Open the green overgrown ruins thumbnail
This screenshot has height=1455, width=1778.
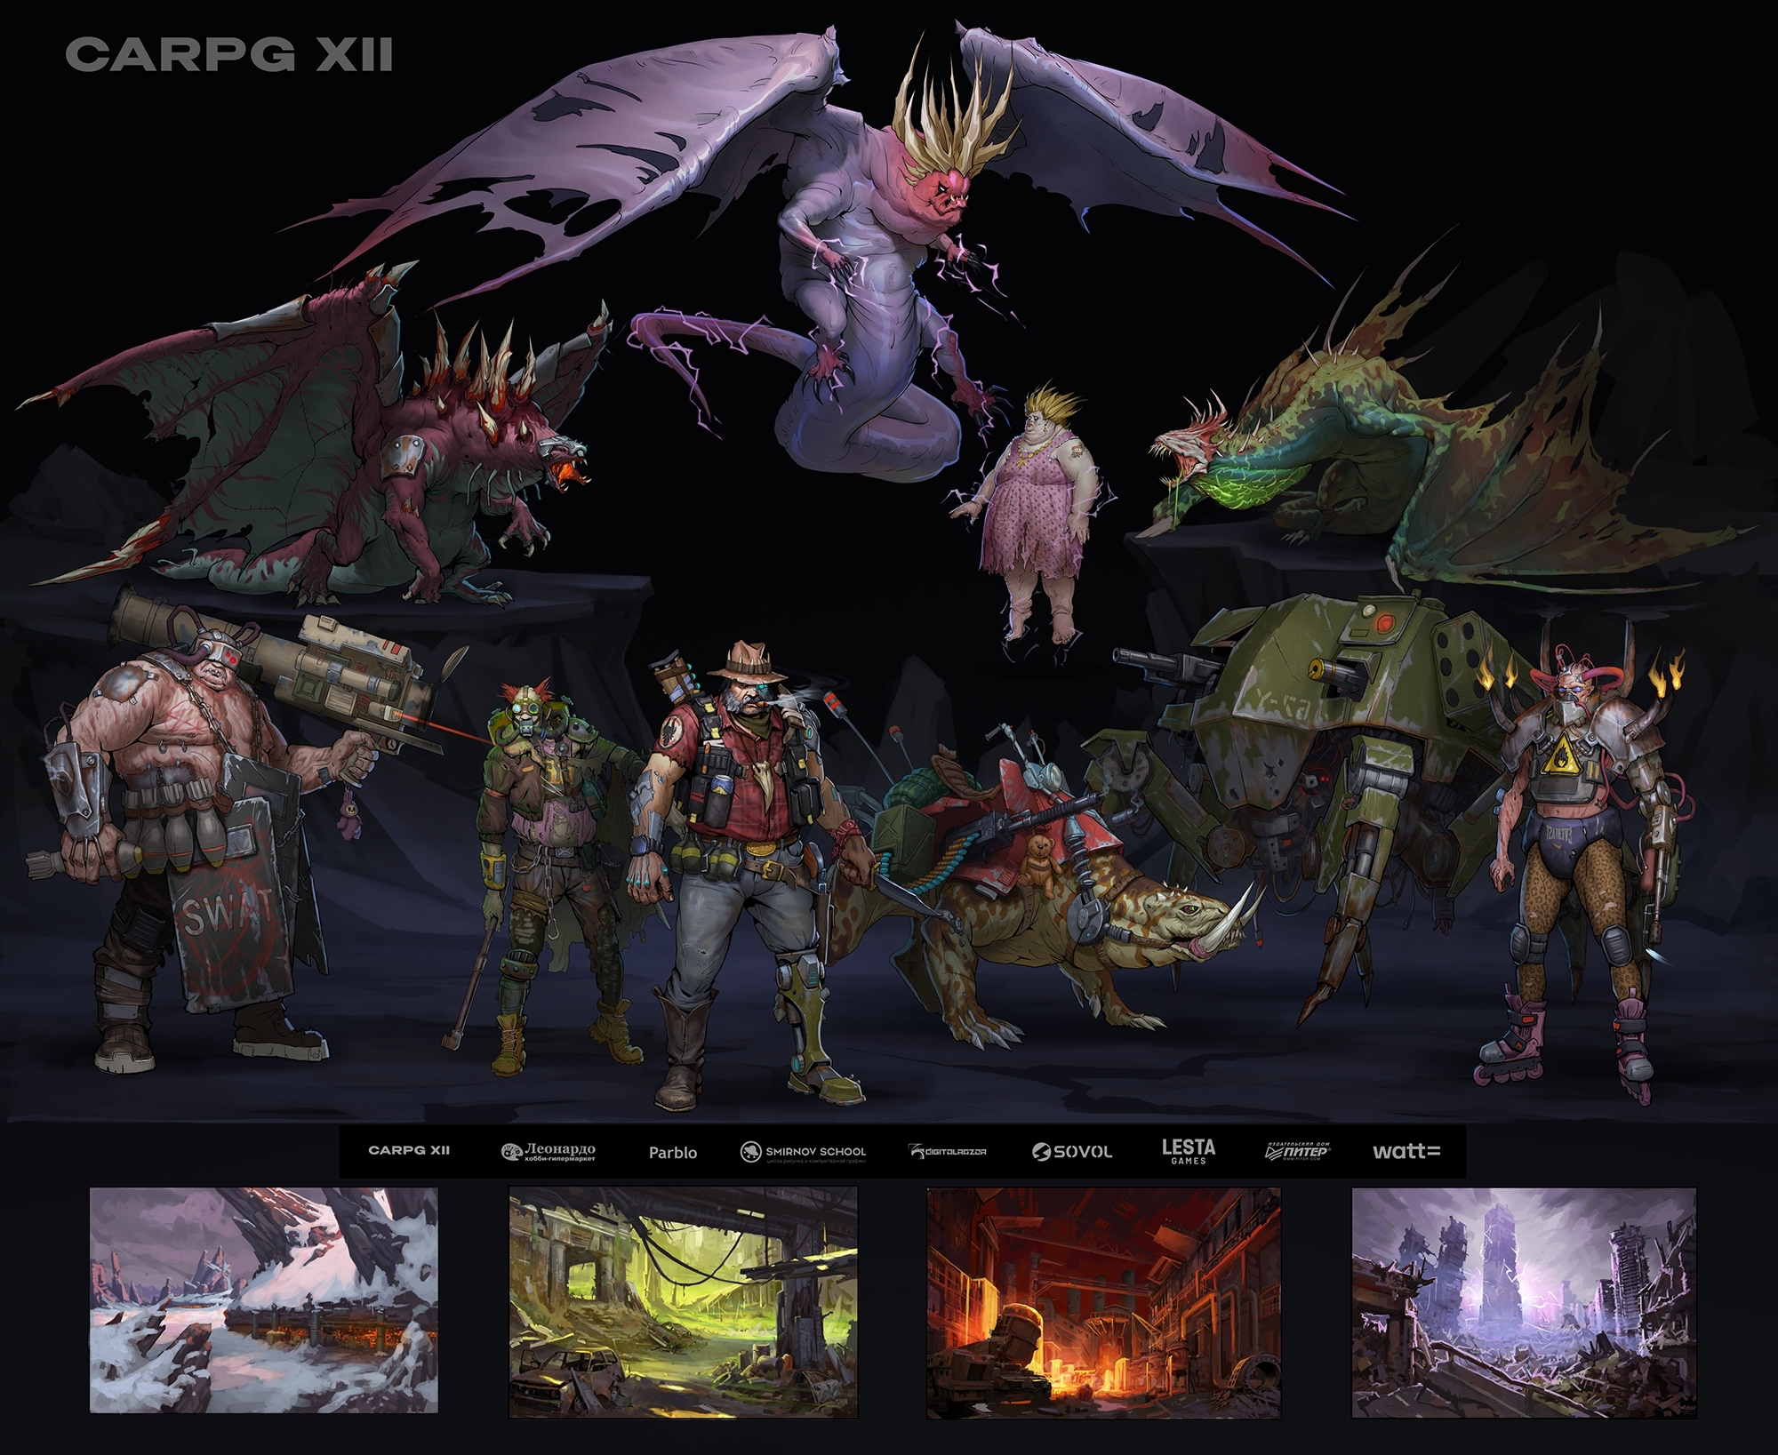[683, 1302]
